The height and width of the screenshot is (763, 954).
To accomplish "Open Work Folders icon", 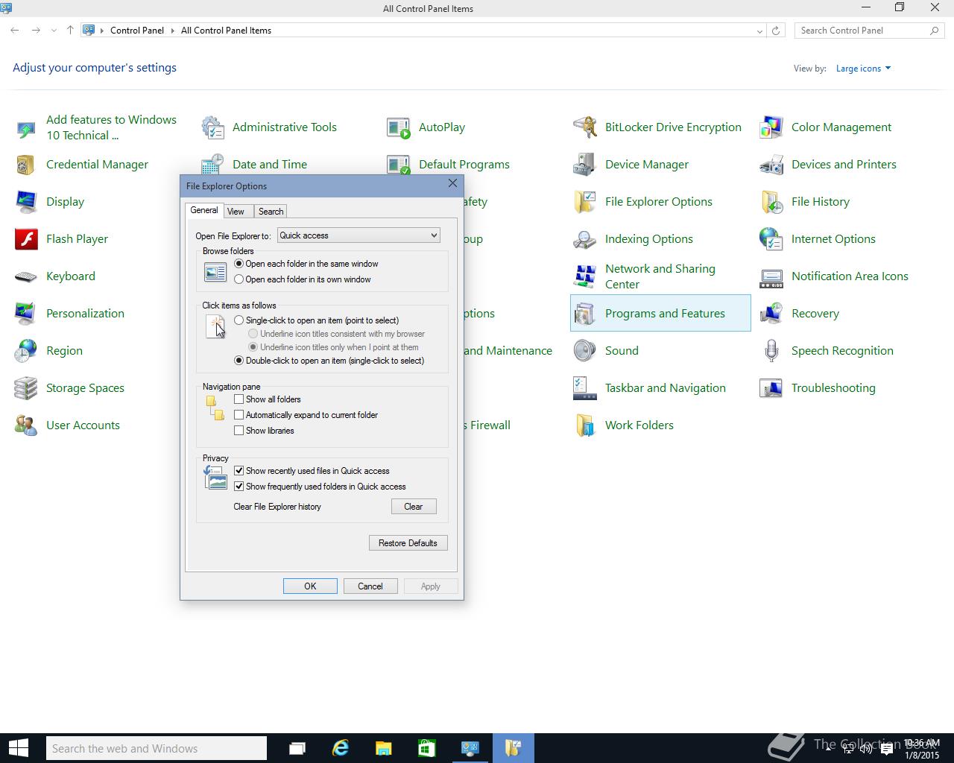I will [x=585, y=425].
